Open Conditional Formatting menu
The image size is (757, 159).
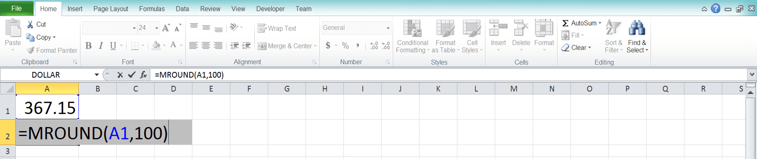pos(412,36)
